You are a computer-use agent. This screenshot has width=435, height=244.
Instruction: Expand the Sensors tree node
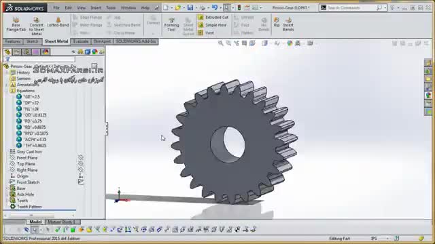click(x=7, y=79)
